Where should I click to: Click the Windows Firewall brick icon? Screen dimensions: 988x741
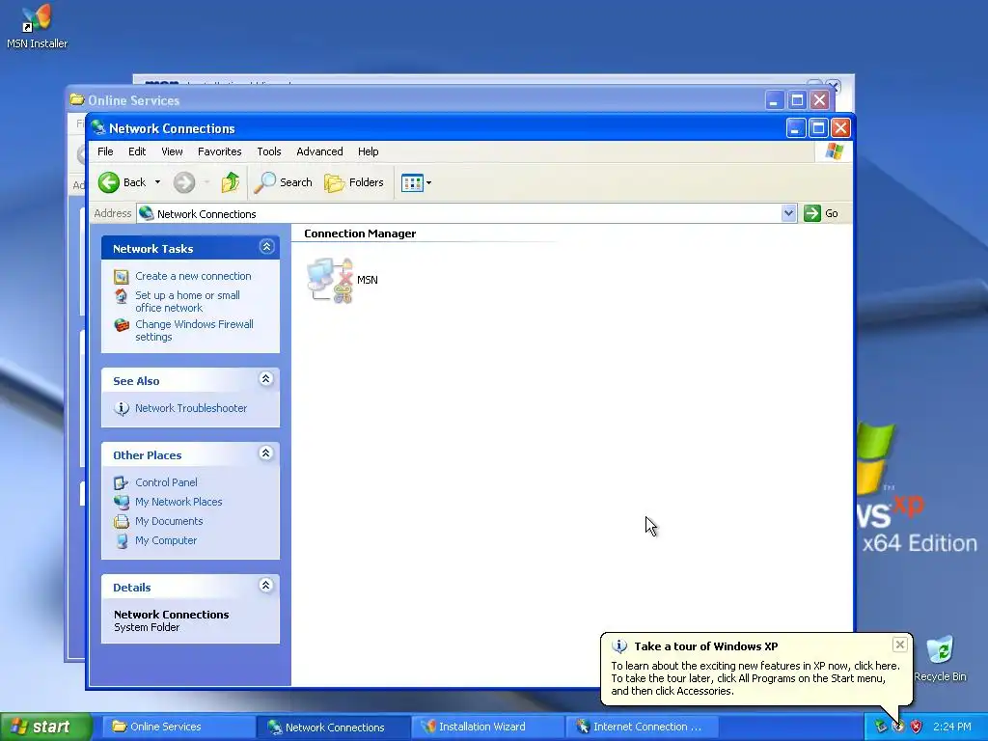click(122, 325)
